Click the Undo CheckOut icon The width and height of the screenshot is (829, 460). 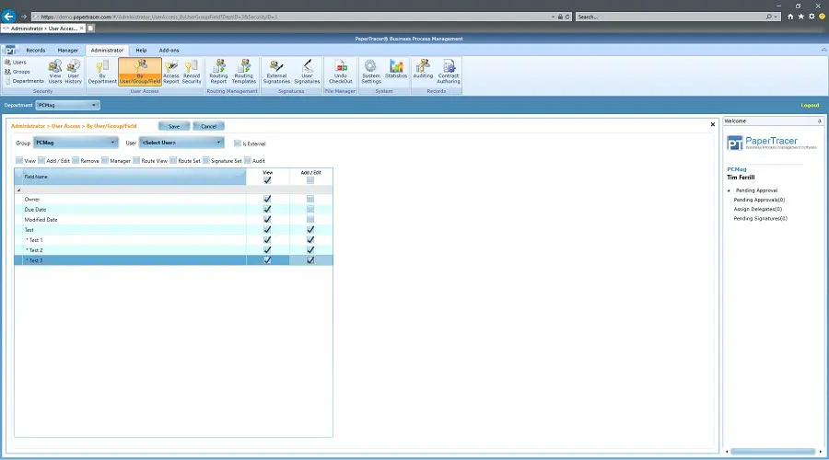point(341,71)
